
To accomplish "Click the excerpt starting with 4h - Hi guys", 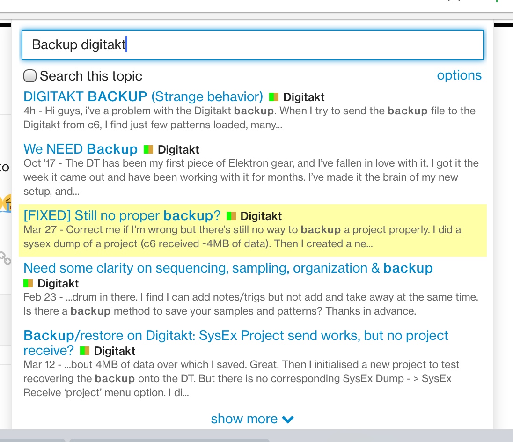I will coord(249,118).
